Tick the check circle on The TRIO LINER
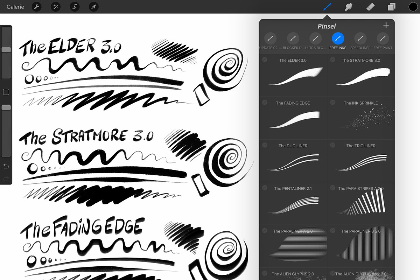This screenshot has height=280, width=420. pos(332,145)
